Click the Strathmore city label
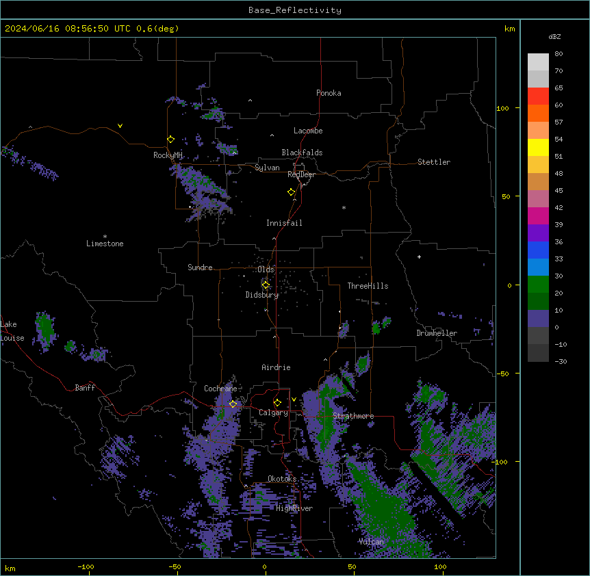Image resolution: width=590 pixels, height=576 pixels. (353, 416)
